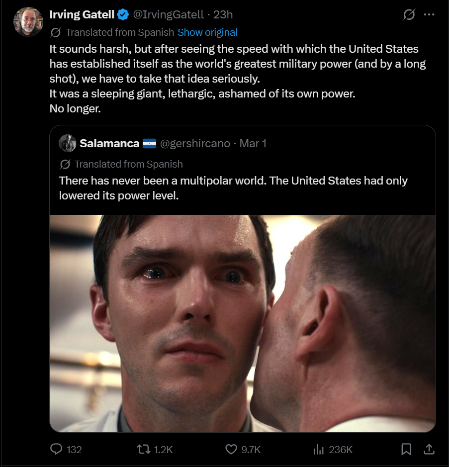Click the Grok icon near top right

click(x=408, y=15)
